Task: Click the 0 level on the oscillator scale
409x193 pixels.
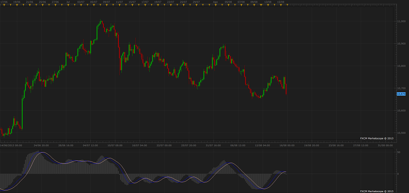Action: pos(398,174)
